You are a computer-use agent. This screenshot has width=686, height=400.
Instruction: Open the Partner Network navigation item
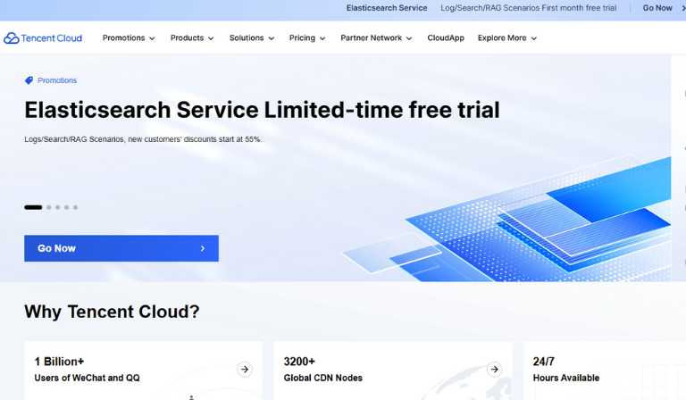(371, 38)
